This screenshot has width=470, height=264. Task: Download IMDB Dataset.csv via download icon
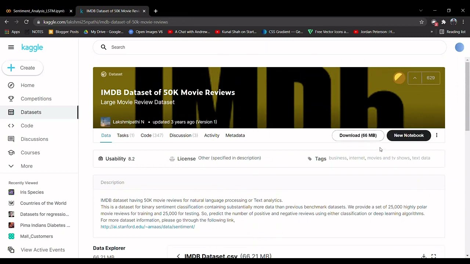424,256
